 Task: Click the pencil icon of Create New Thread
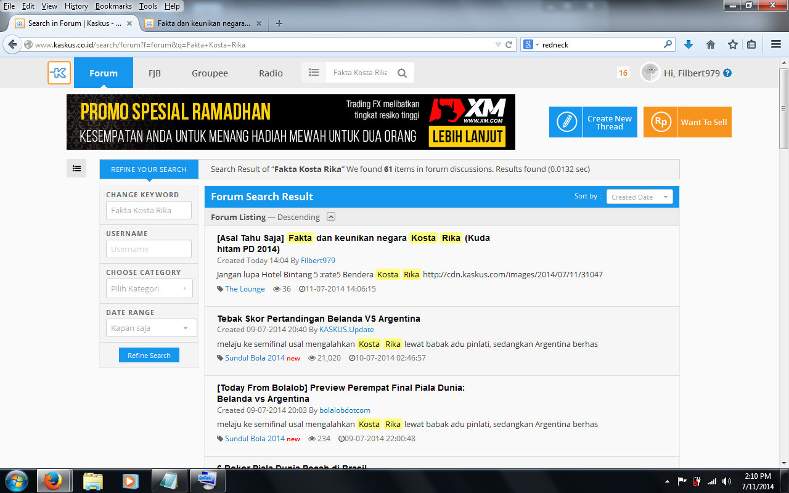[x=566, y=122]
